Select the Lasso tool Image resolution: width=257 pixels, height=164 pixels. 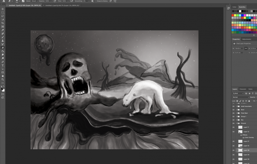click(x=3, y=16)
